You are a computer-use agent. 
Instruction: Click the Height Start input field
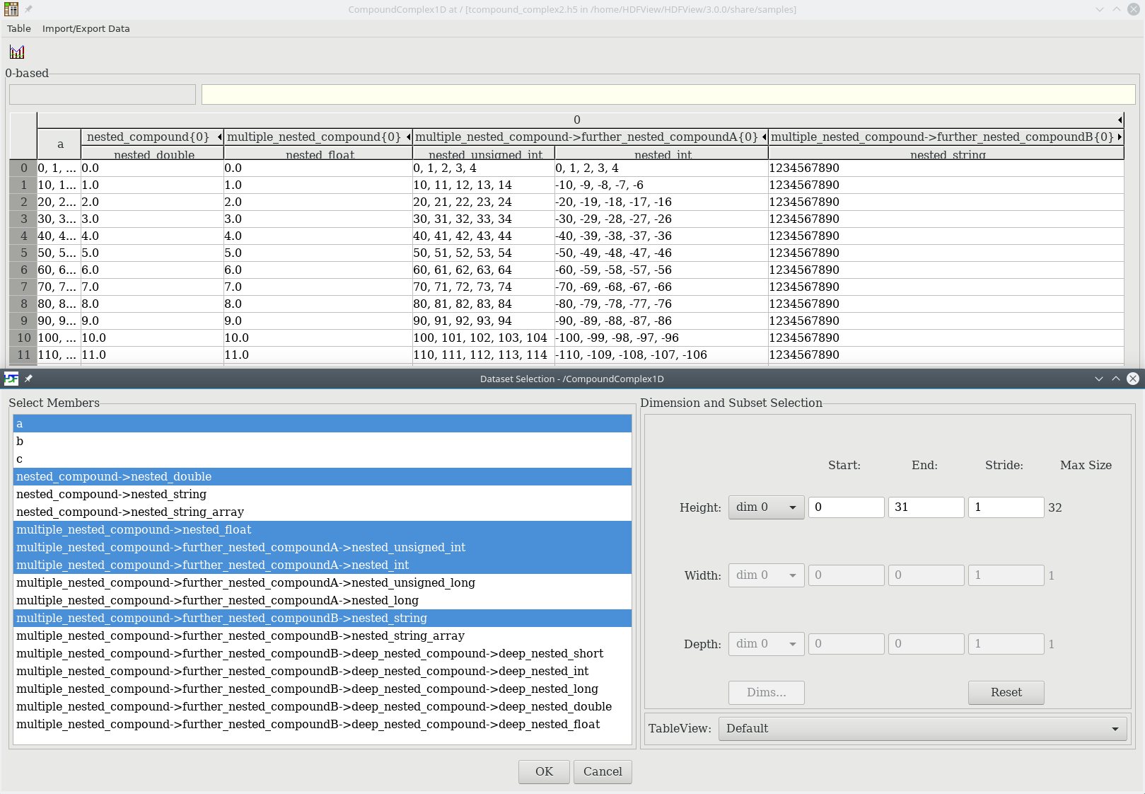tap(846, 507)
